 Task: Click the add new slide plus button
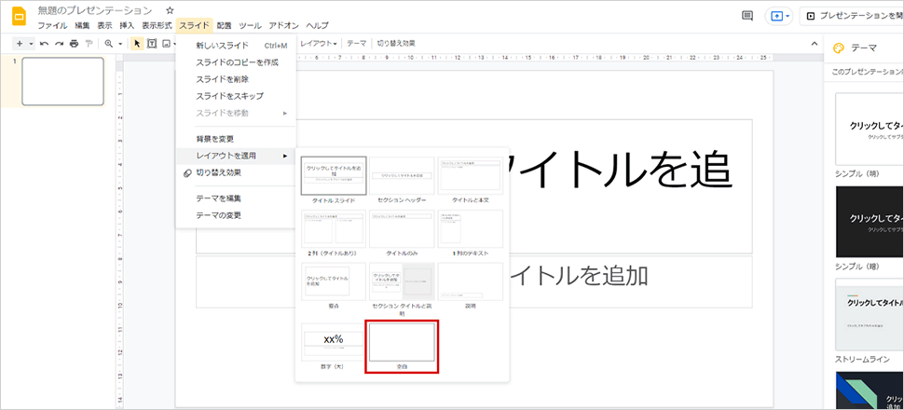click(x=20, y=43)
